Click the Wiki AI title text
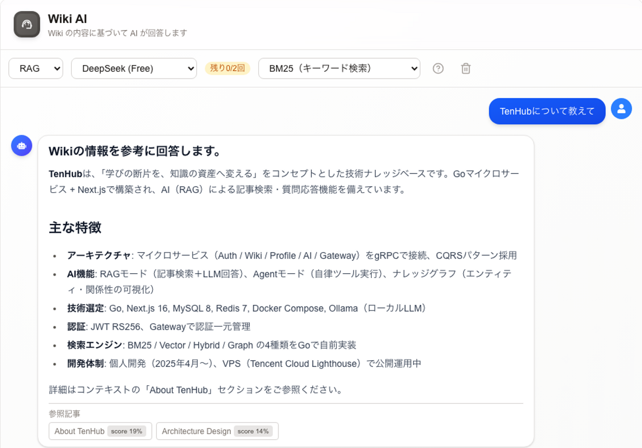This screenshot has height=448, width=642. click(x=67, y=19)
